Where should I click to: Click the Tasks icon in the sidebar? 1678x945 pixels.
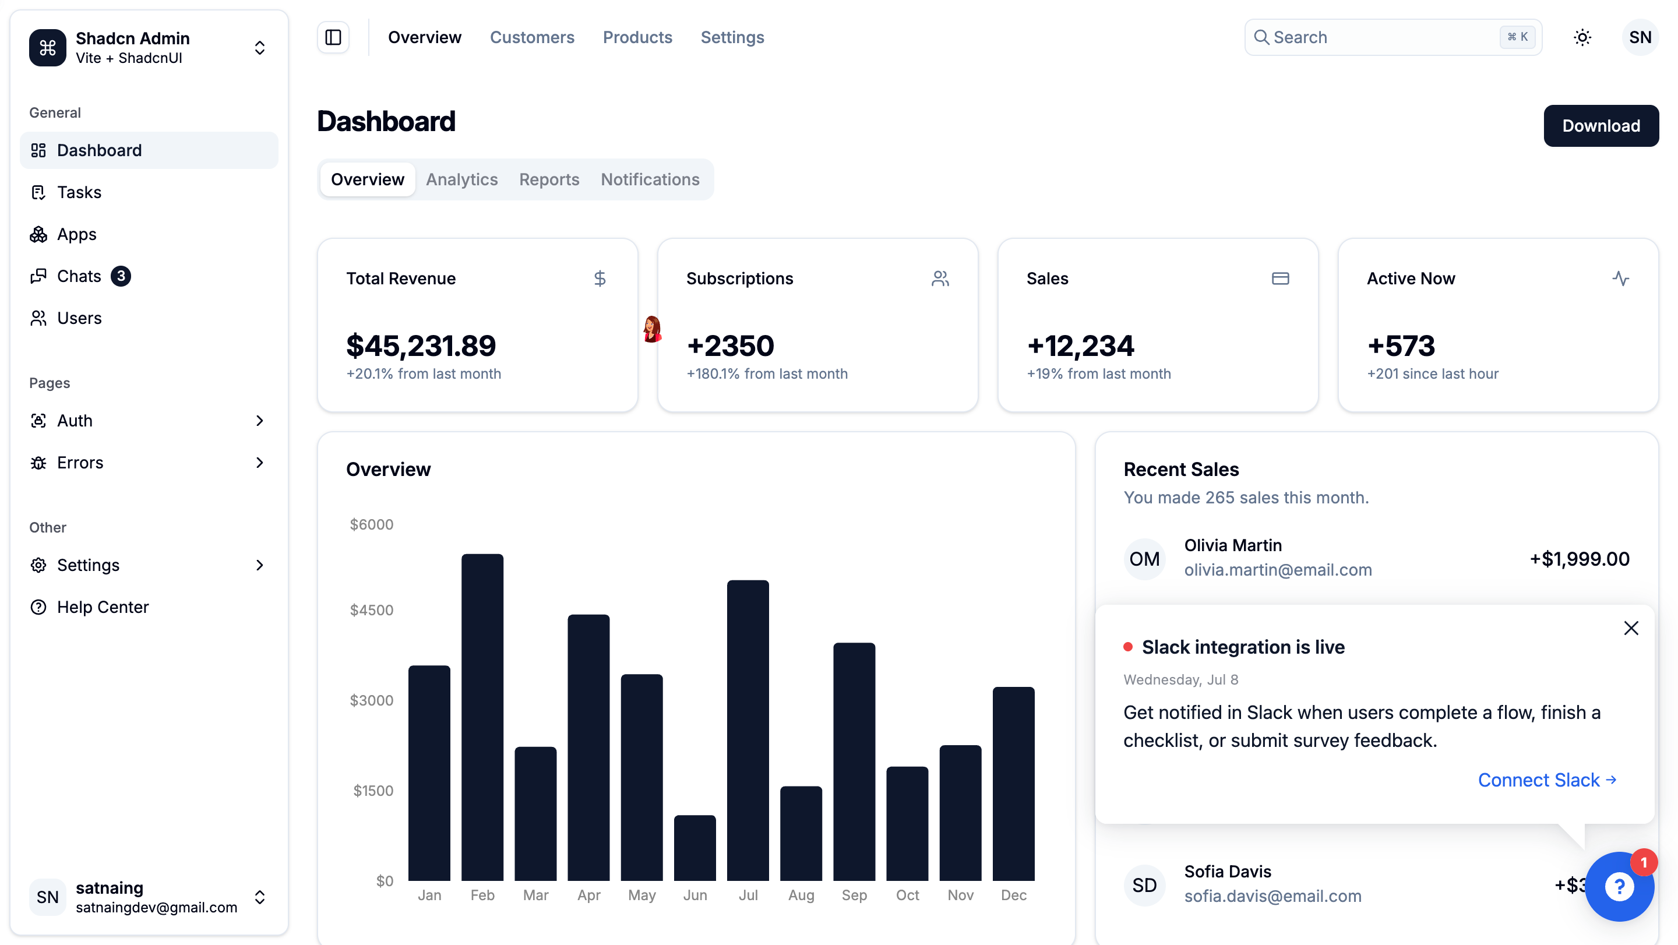[38, 192]
